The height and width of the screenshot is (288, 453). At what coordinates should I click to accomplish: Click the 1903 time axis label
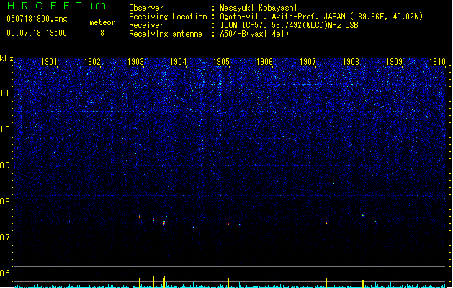tap(135, 62)
